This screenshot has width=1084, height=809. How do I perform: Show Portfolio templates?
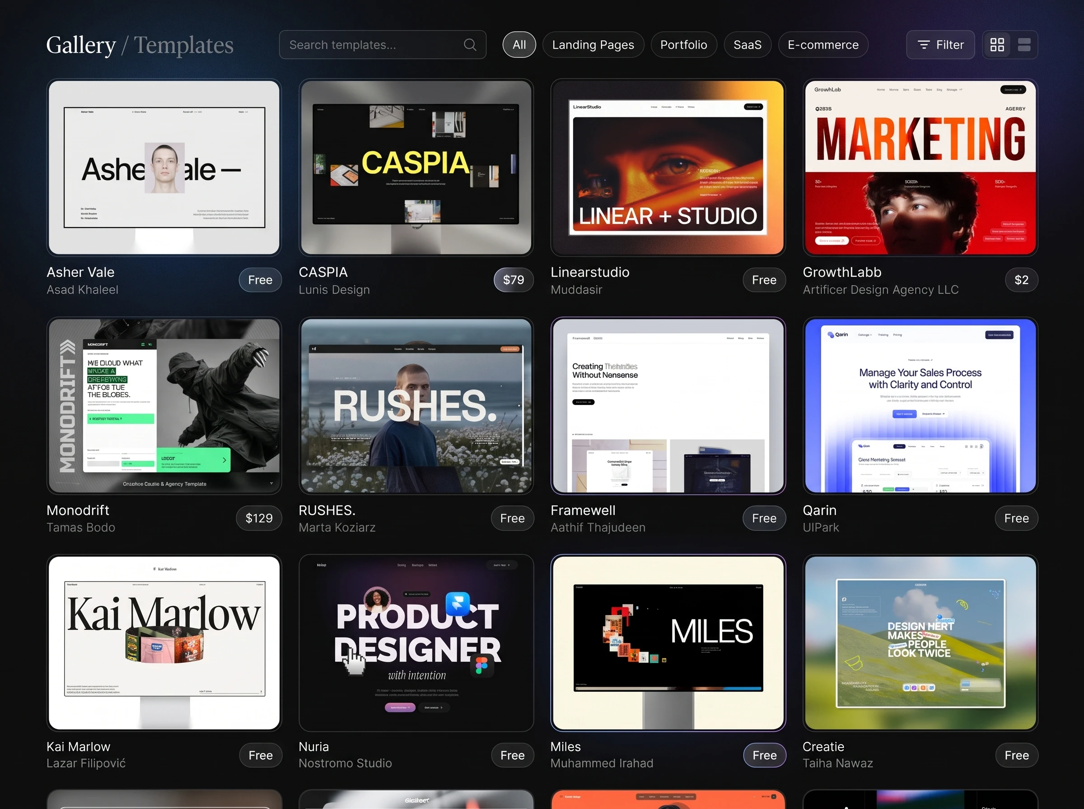click(683, 45)
